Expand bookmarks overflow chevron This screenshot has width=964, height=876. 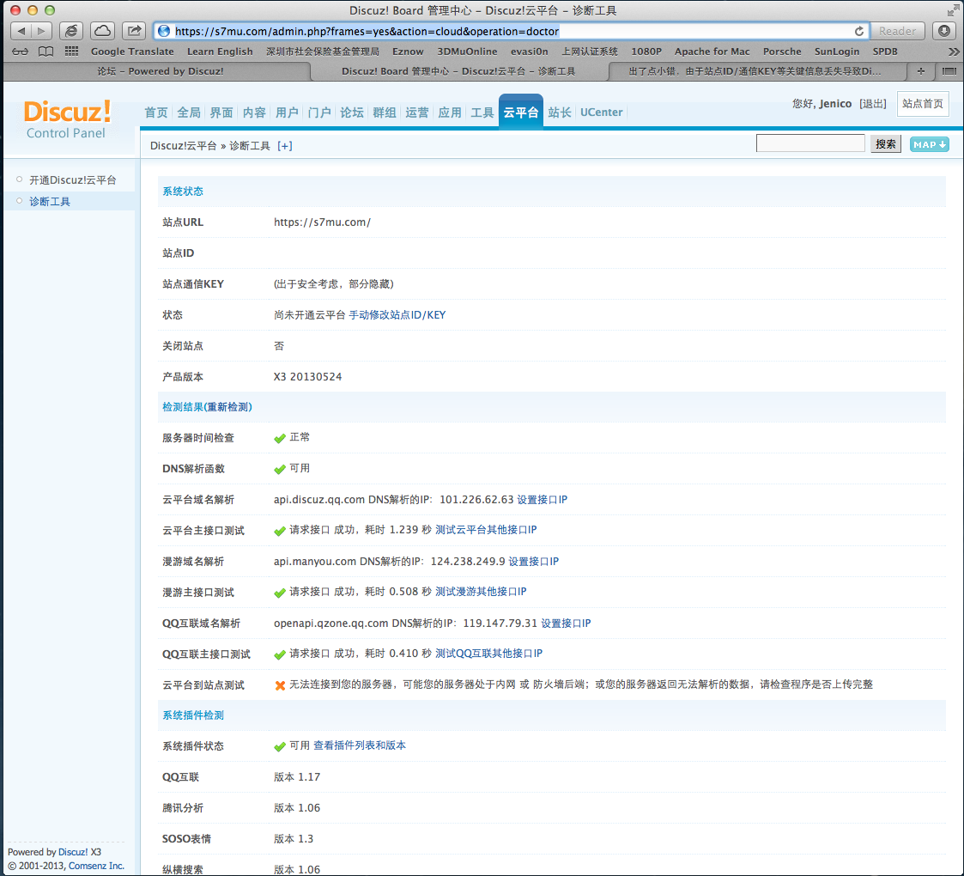pyautogui.click(x=954, y=52)
